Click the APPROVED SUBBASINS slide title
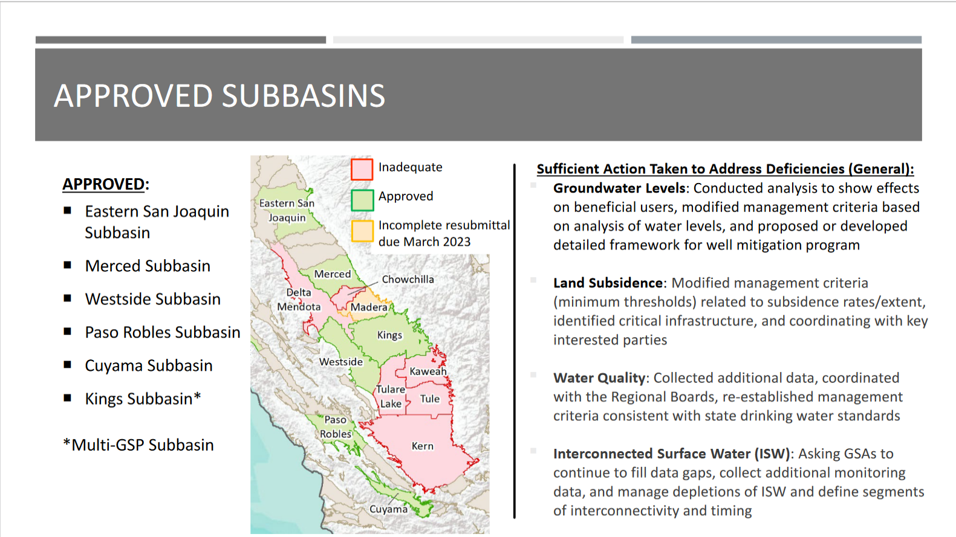 click(219, 95)
